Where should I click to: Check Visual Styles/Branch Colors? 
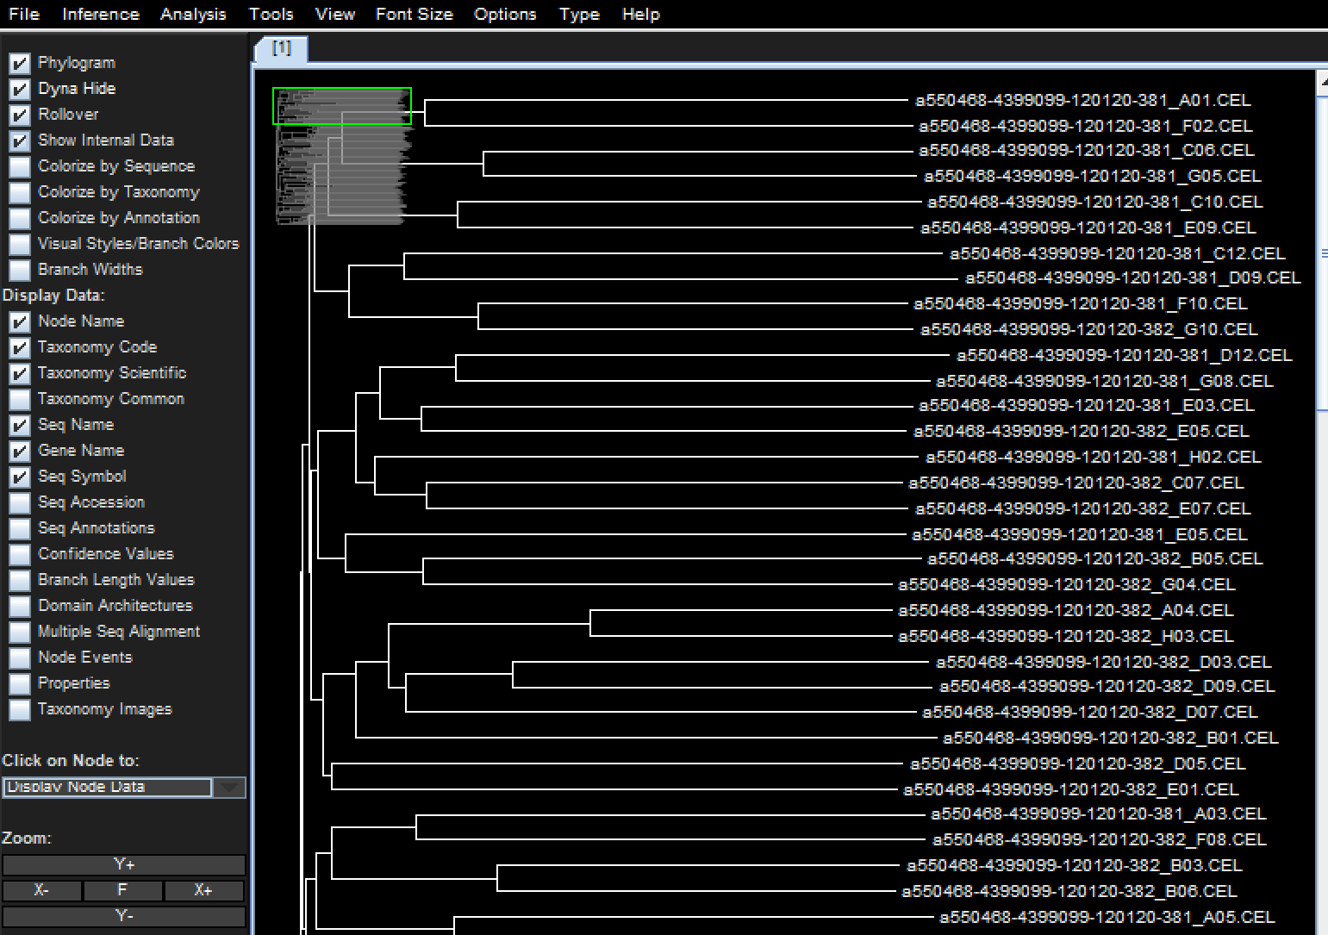tap(20, 244)
